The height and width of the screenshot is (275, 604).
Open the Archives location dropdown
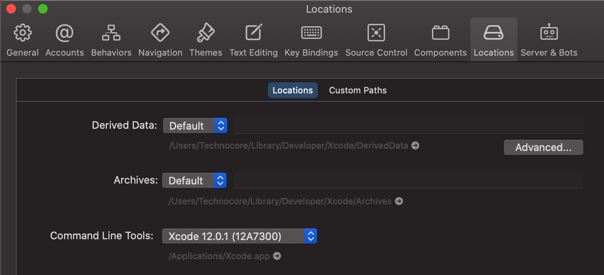(194, 181)
